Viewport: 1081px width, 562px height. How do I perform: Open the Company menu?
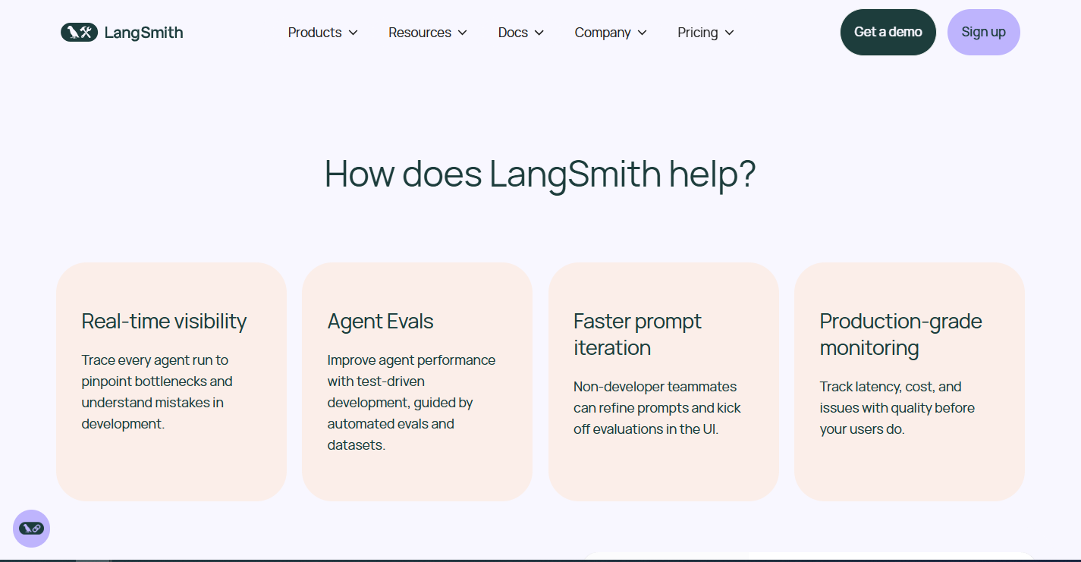[x=611, y=33]
